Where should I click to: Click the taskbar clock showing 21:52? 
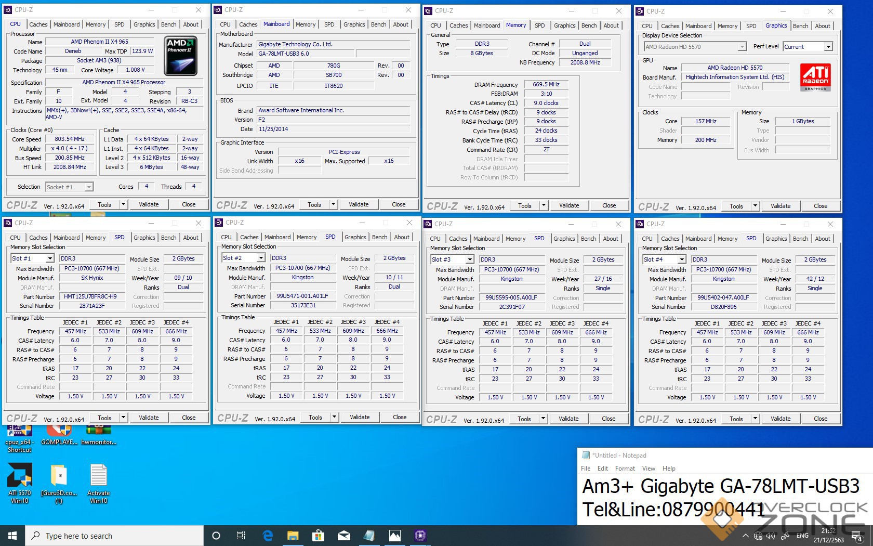click(829, 536)
